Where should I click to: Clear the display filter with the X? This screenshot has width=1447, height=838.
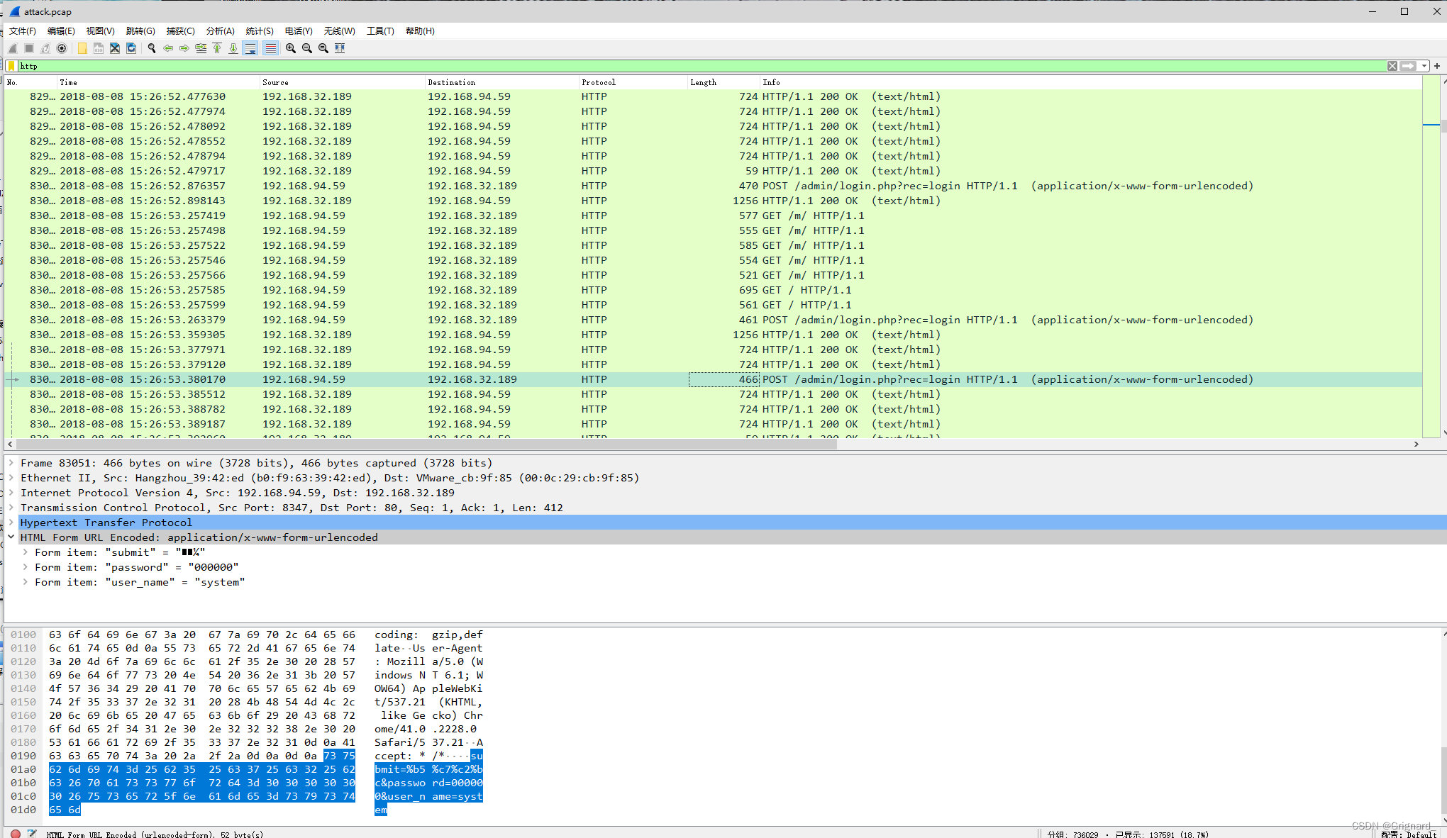(1392, 66)
